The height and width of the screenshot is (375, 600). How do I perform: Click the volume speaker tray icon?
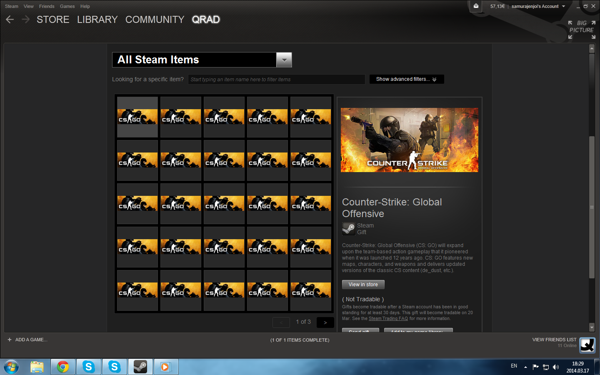tap(556, 367)
